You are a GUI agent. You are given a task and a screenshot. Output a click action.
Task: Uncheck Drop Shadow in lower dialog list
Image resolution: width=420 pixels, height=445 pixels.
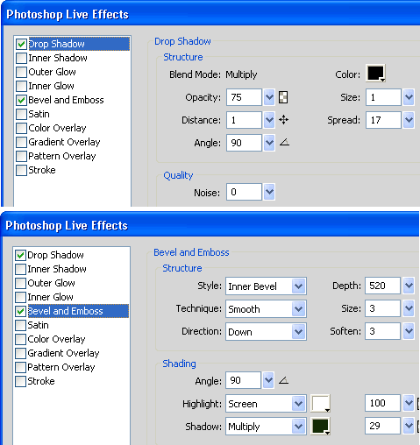[x=20, y=255]
